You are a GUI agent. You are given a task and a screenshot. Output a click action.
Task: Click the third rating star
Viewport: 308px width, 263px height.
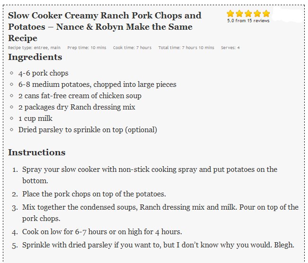249,14
